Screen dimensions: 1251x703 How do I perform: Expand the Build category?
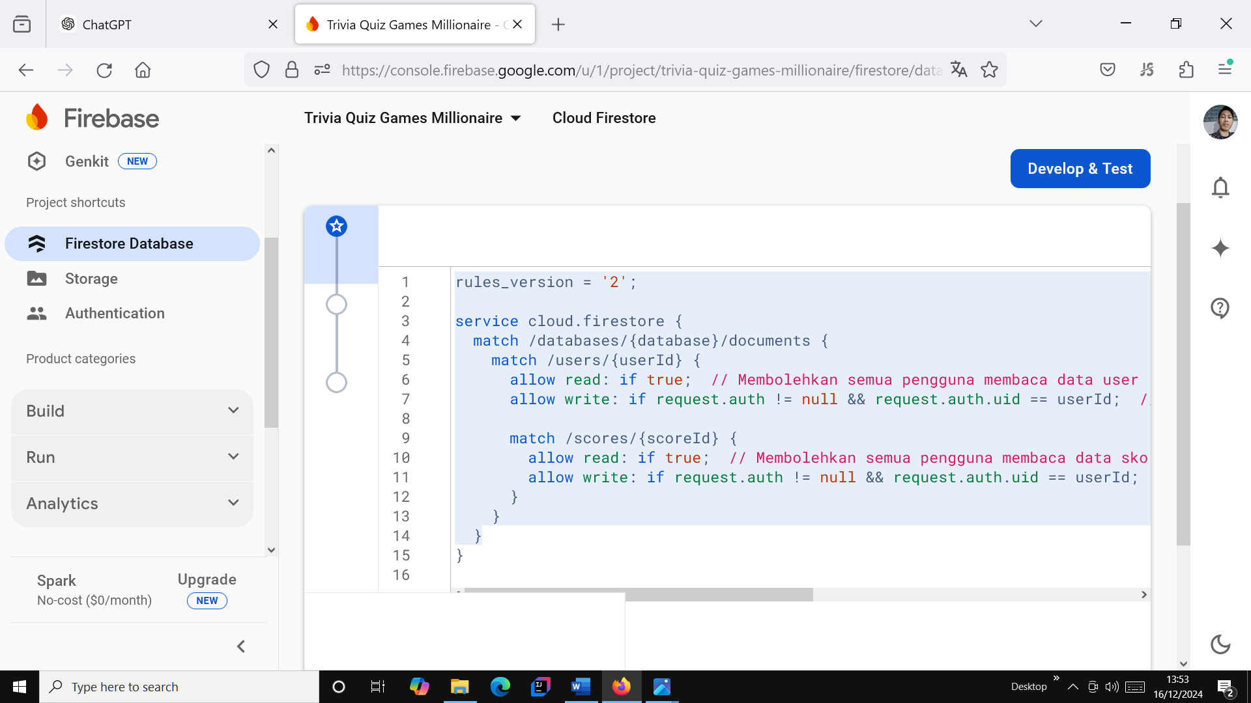tap(132, 411)
